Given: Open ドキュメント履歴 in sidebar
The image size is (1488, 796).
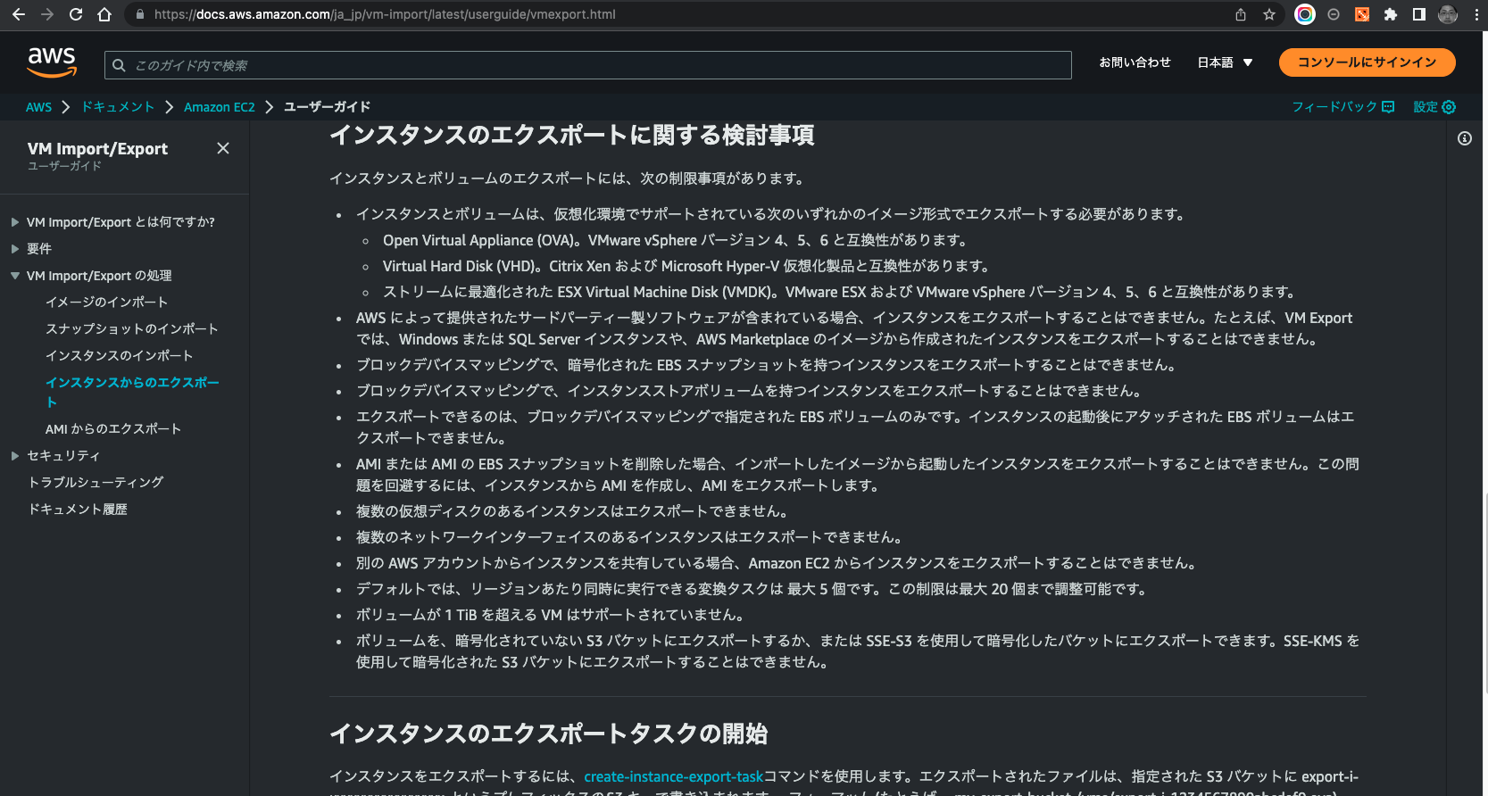Looking at the screenshot, I should 78,510.
